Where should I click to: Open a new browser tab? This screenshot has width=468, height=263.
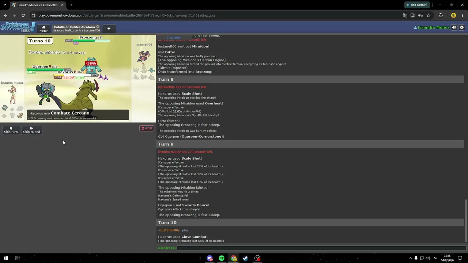[x=71, y=5]
